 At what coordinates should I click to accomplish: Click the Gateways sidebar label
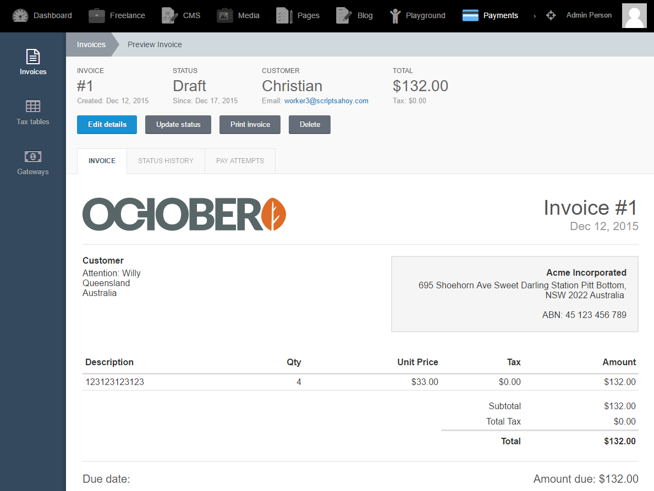pyautogui.click(x=33, y=171)
